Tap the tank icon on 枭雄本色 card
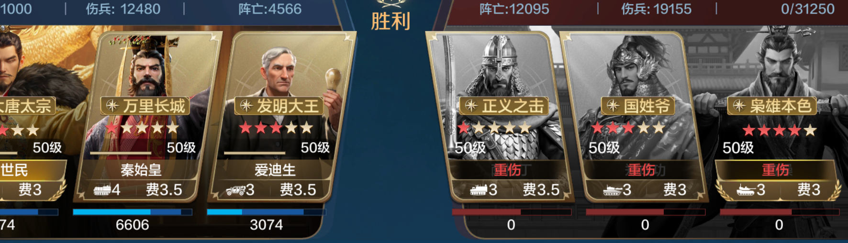Screen dimensions: 848x243 coord(747,190)
